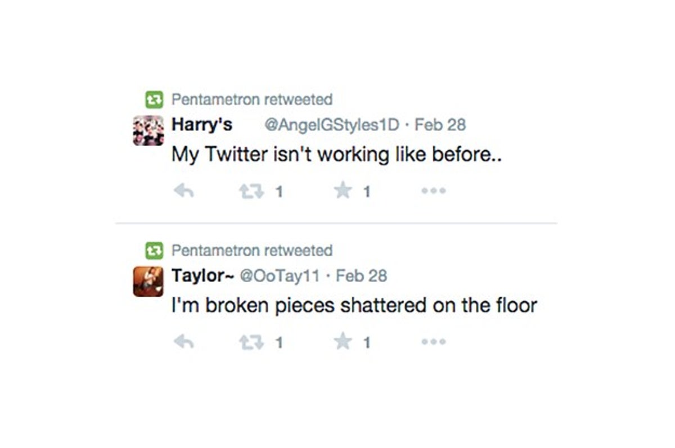Screen dimensions: 675x448
Task: Open the @OoTay11 handle
Action: click(280, 275)
